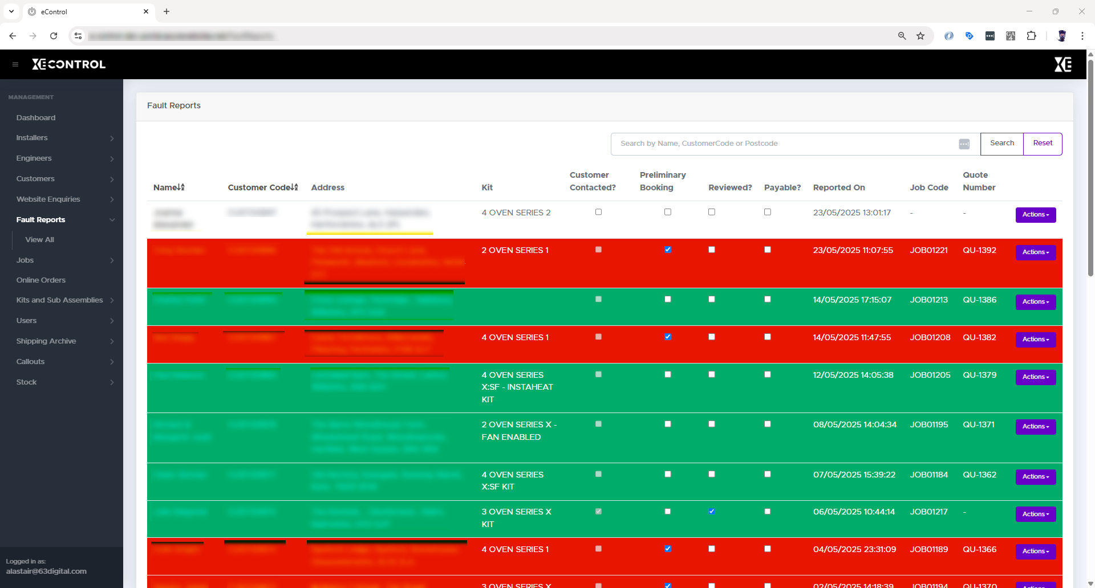Sort the table using the Customer Code sort icon
Screen dimensions: 1095x588
pos(295,187)
